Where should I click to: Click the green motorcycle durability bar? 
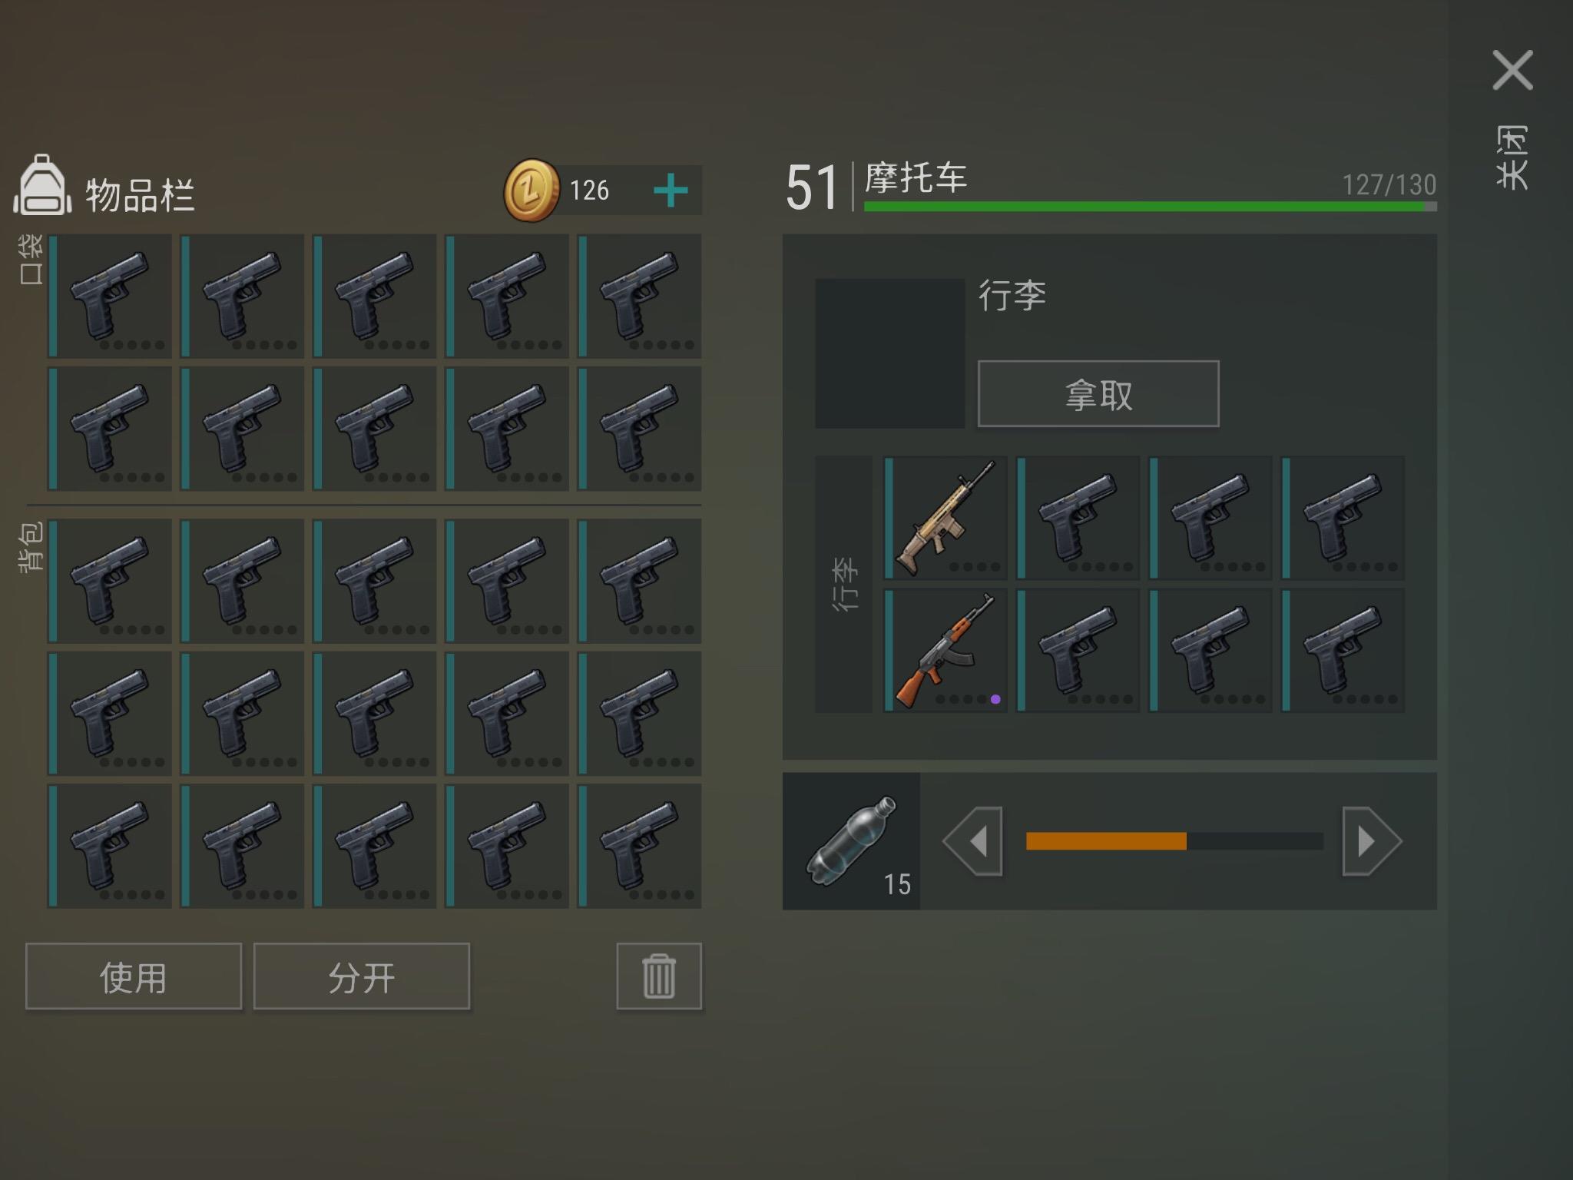tap(1150, 207)
